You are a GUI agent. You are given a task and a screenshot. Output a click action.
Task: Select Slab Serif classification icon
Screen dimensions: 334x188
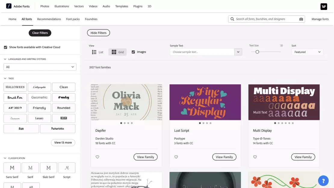[48, 168]
